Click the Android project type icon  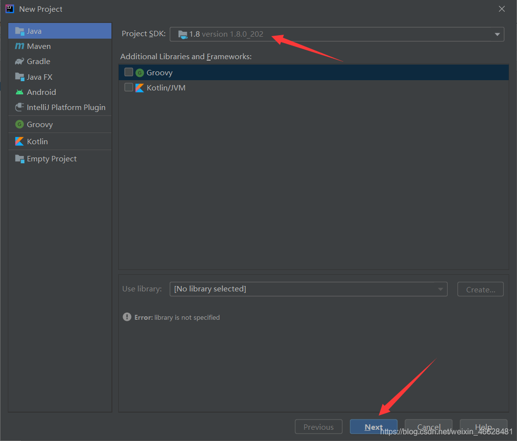pyautogui.click(x=20, y=92)
